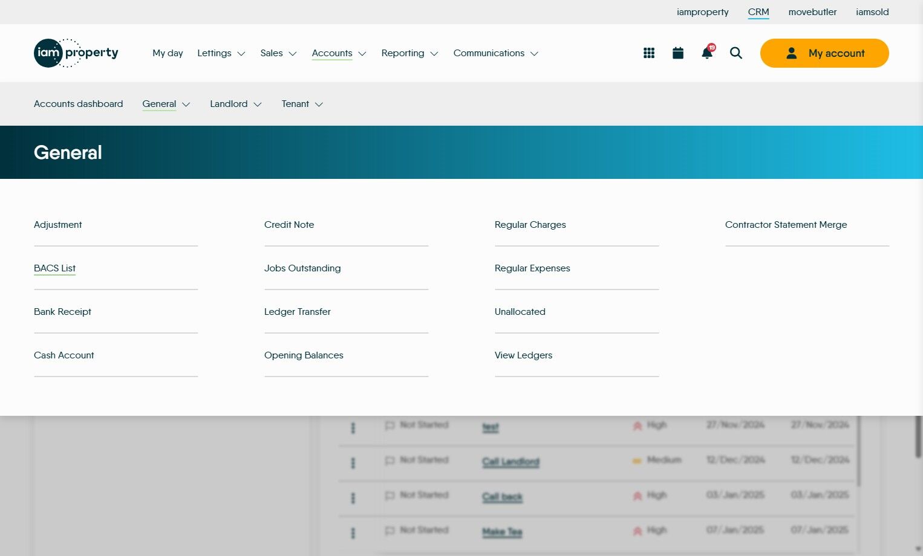The height and width of the screenshot is (556, 923).
Task: Open the Cash Account link
Action: (64, 355)
